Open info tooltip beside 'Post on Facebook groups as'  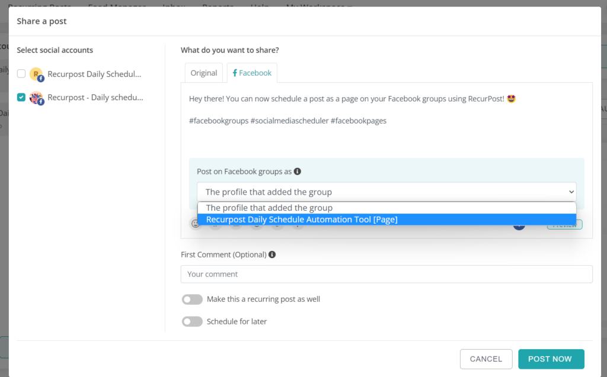298,171
